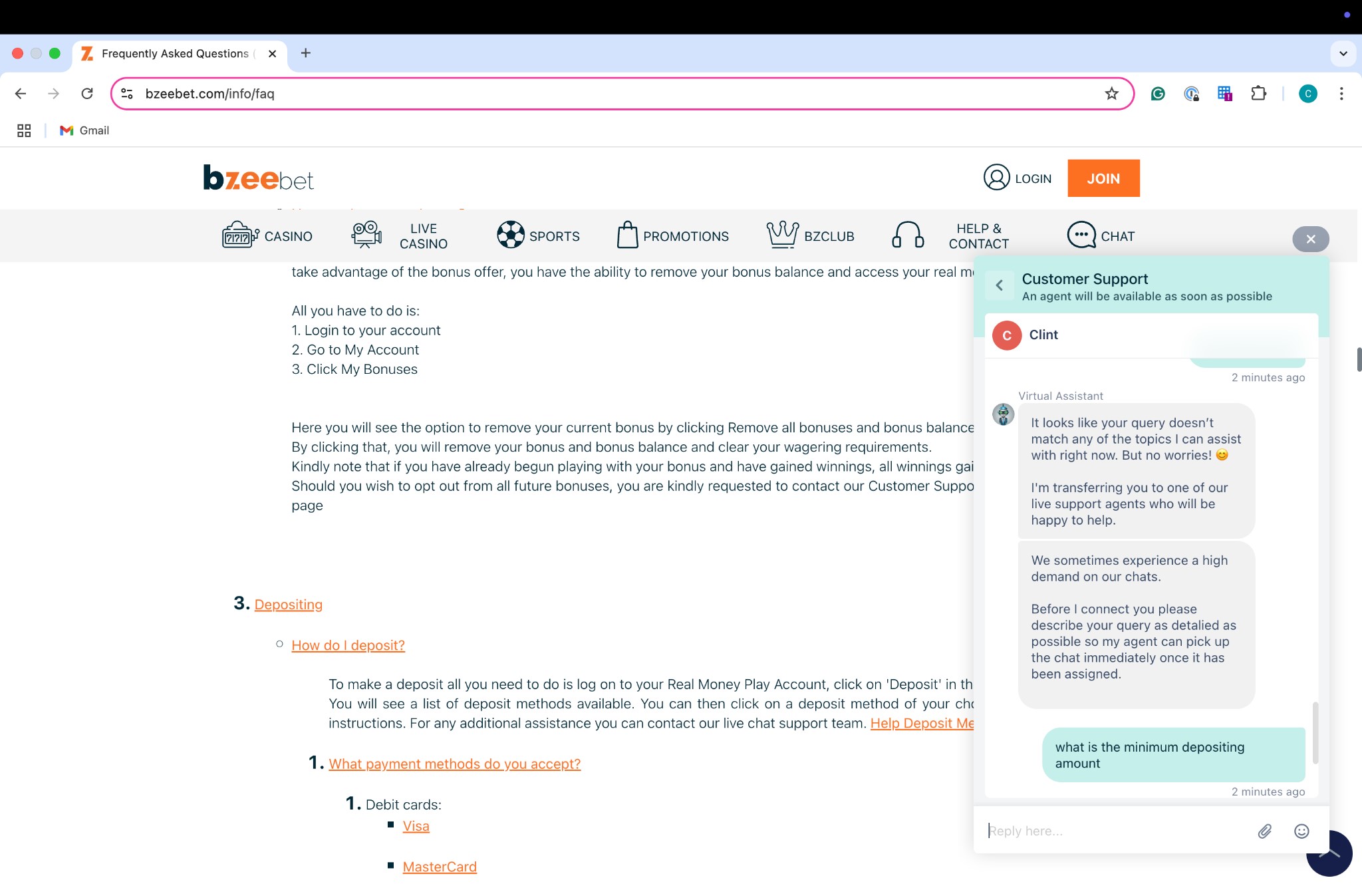1362x886 pixels.
Task: Open the Chrome profile avatar
Action: click(1307, 94)
